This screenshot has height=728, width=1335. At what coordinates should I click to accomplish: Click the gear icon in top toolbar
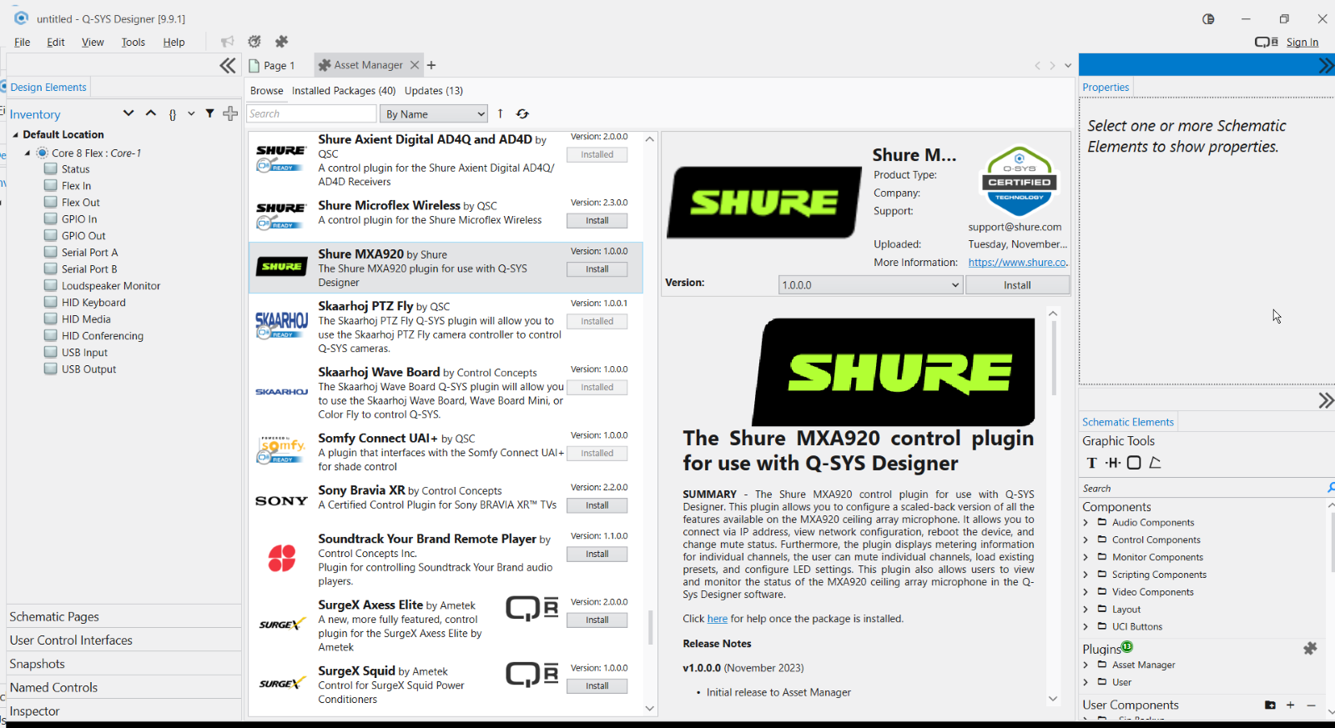point(254,41)
